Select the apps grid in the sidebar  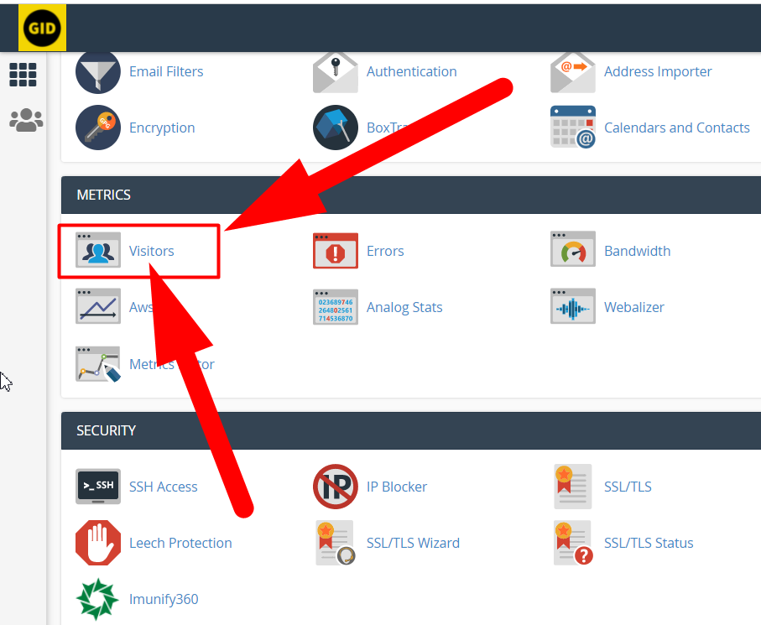coord(23,75)
